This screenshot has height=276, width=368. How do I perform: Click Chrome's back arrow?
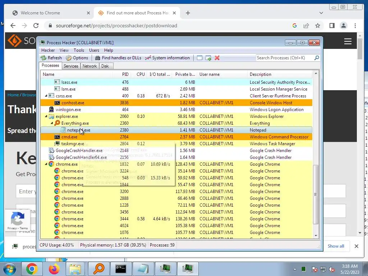click(13, 26)
